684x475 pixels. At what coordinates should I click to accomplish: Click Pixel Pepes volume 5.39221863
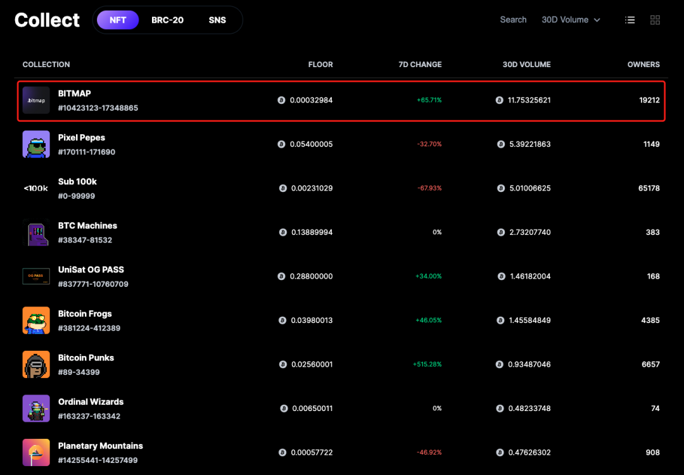[530, 144]
